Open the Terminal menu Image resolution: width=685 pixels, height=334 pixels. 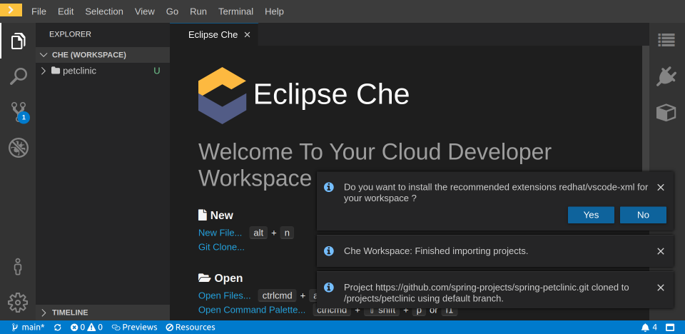tap(236, 11)
